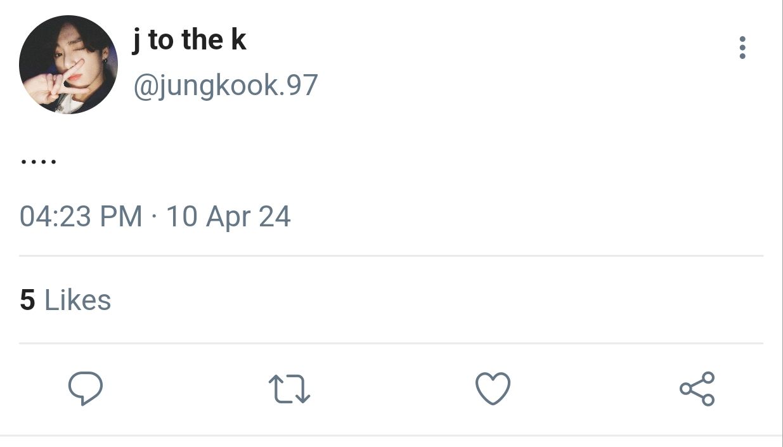Screen dimensions: 783x447
Task: Click the word "Likes"
Action: (77, 301)
